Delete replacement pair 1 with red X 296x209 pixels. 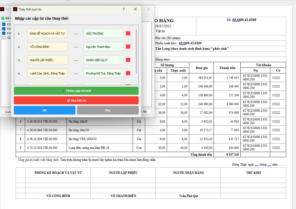128,33
